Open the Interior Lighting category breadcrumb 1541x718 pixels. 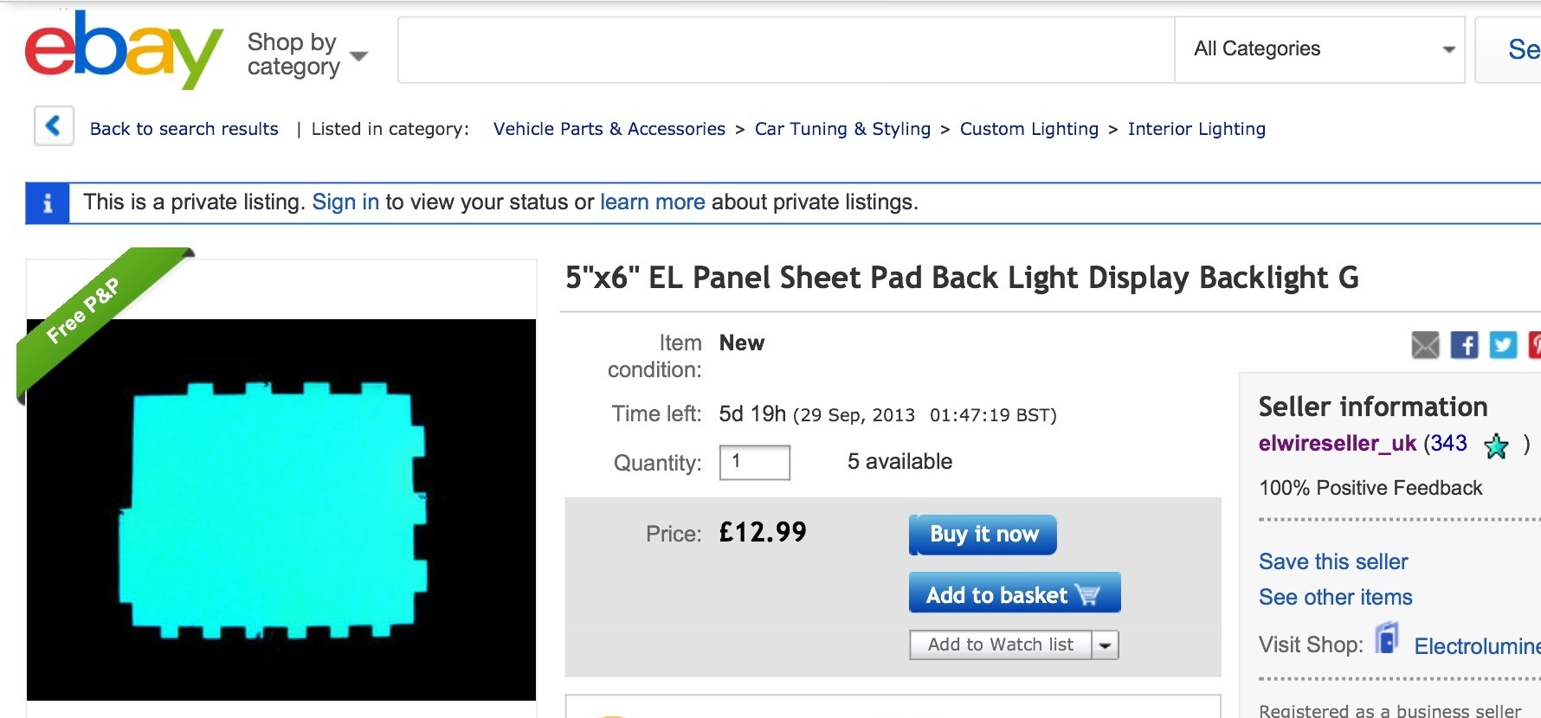click(x=1196, y=129)
